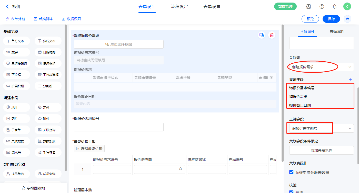Open the notification bell

(x=334, y=7)
